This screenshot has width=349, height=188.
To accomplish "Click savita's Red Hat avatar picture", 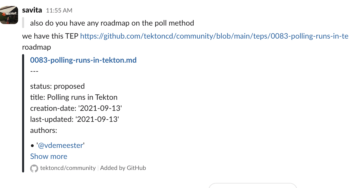I will [x=9, y=15].
